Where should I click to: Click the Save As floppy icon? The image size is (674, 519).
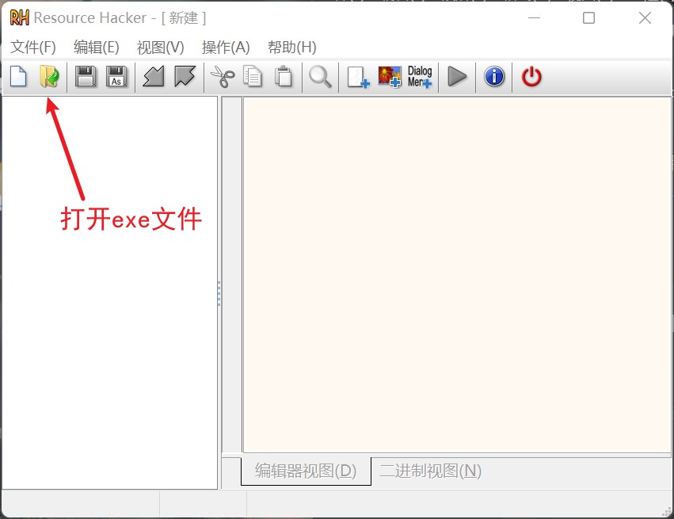click(116, 77)
